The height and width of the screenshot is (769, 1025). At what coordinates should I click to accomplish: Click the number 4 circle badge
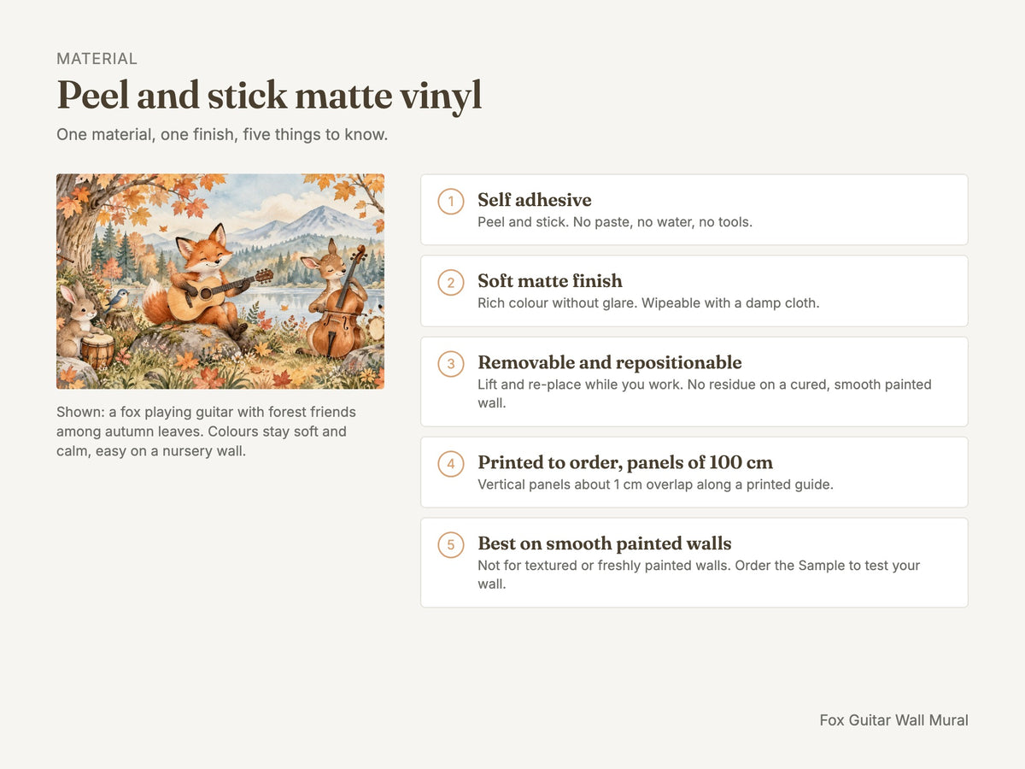pyautogui.click(x=451, y=464)
